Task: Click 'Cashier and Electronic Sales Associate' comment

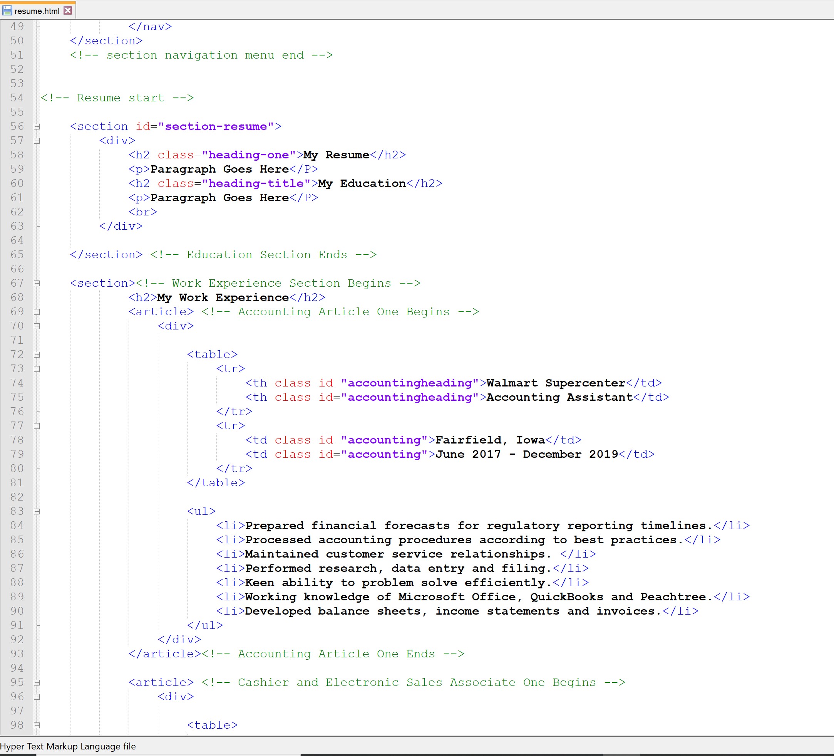Action: tap(417, 682)
